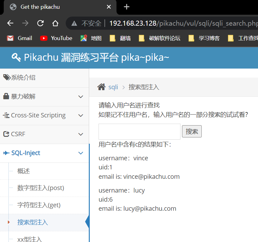This screenshot has width=258, height=242.
Task: Click the Gmail bookmark icon
Action: pyautogui.click(x=10, y=38)
